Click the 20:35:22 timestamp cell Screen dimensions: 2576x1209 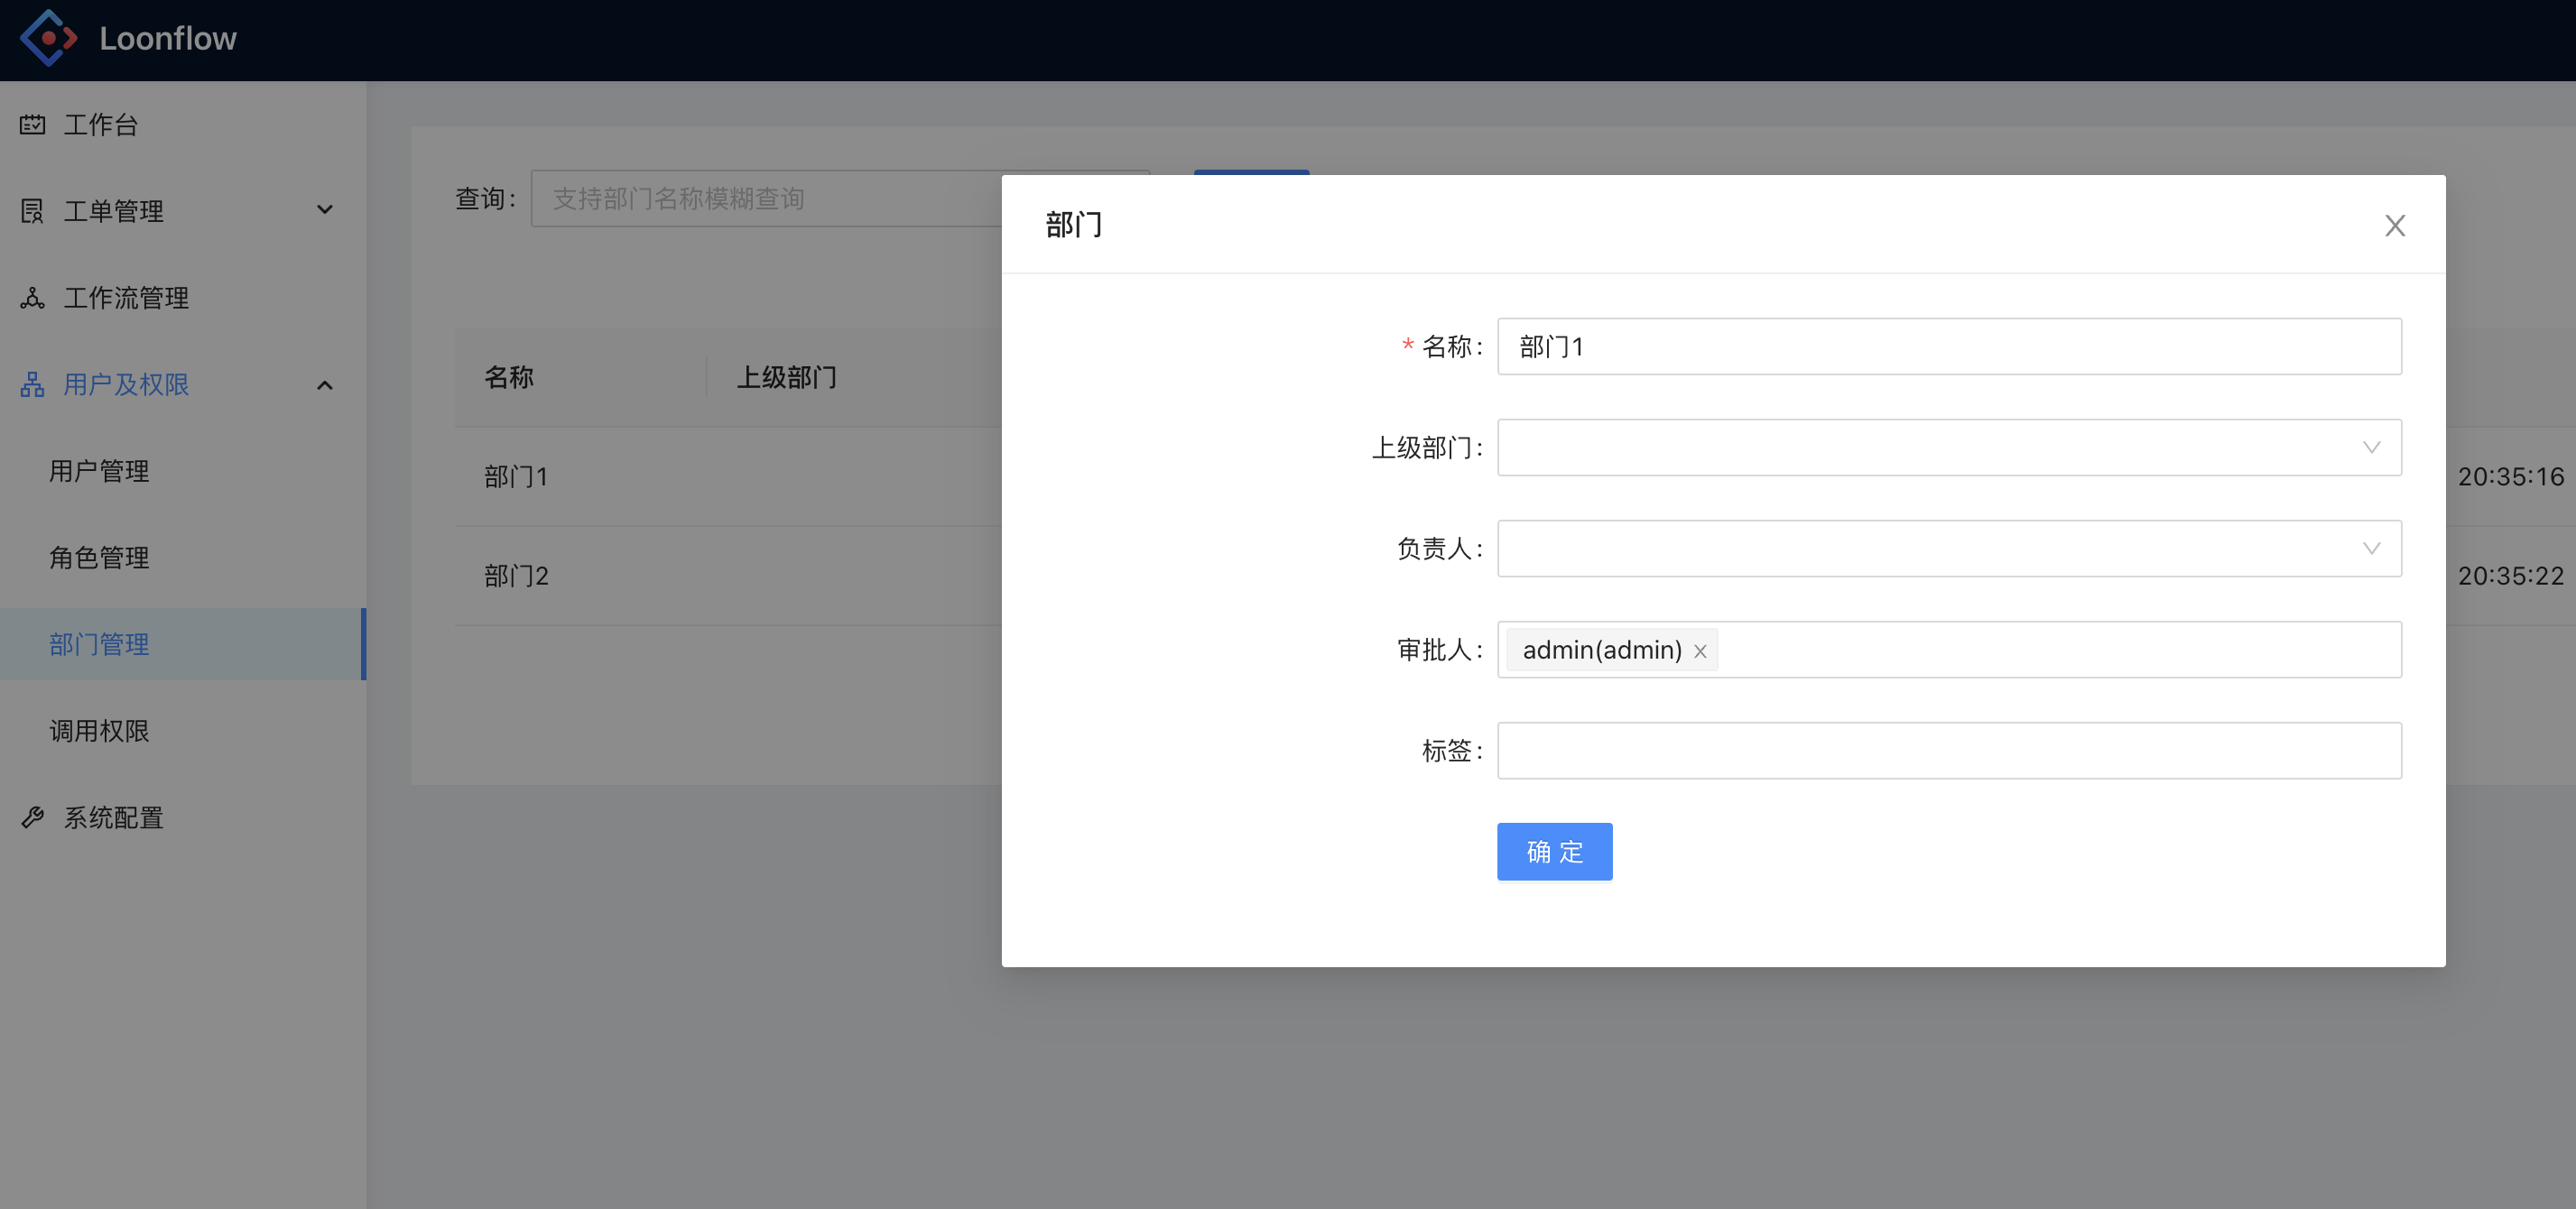(x=2511, y=576)
